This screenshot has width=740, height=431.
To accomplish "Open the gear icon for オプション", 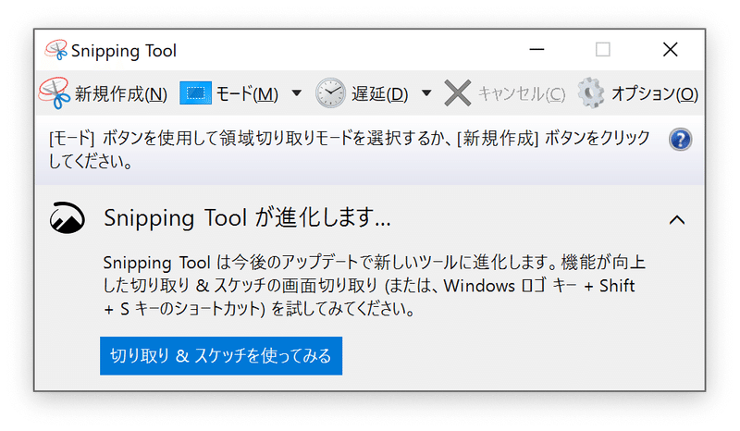I will point(591,93).
